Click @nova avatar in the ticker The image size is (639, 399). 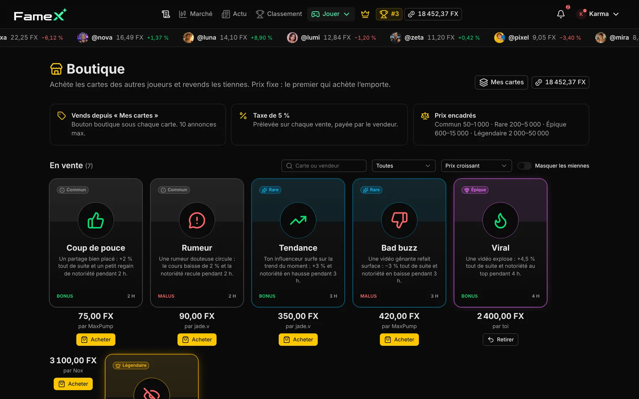[83, 38]
